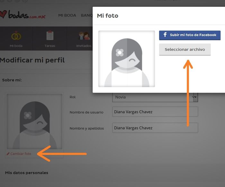225x187 pixels.
Task: Choose Subir mi foto de Facebook
Action: [x=190, y=35]
